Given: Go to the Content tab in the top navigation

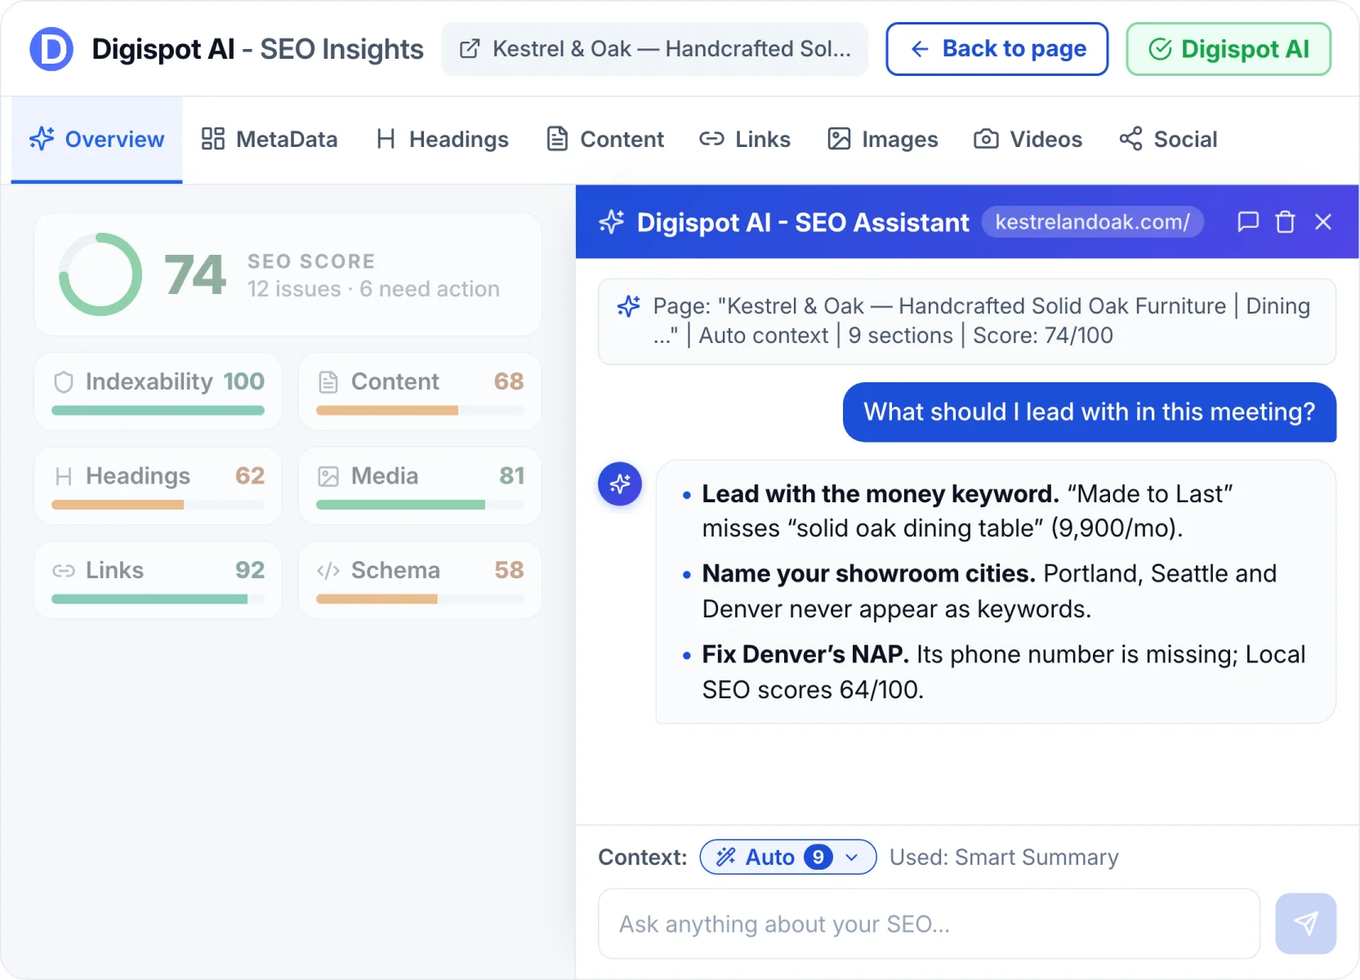Looking at the screenshot, I should click(x=604, y=140).
